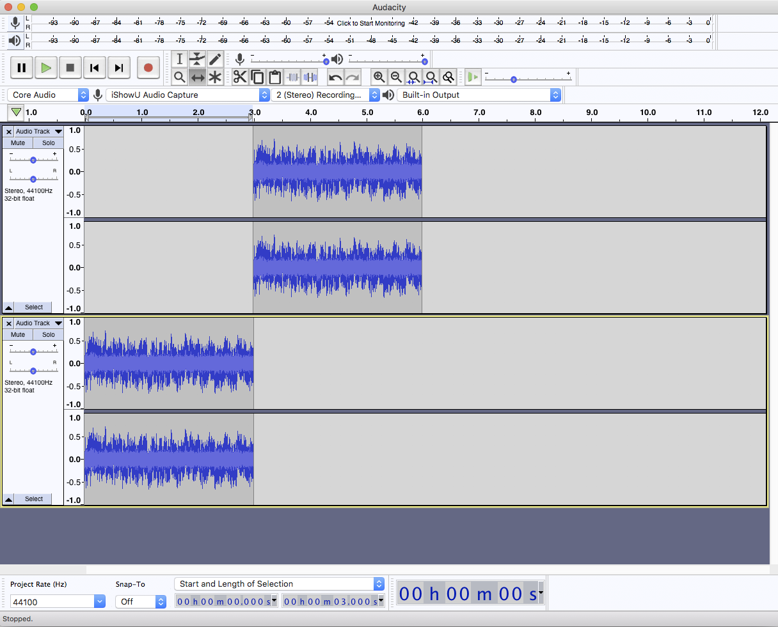The height and width of the screenshot is (627, 778).
Task: Activate the Draw tool
Action: pyautogui.click(x=215, y=59)
